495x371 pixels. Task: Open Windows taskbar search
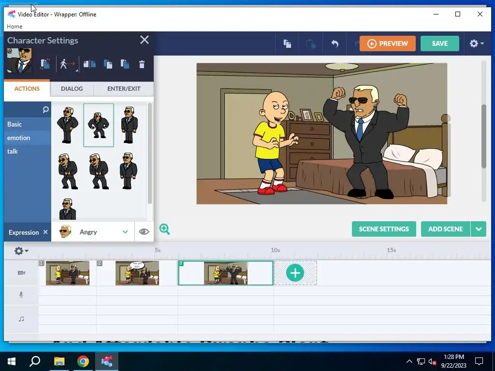(x=35, y=361)
